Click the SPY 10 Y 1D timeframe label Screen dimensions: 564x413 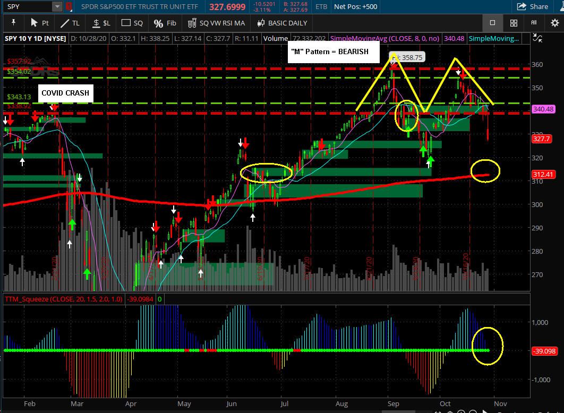click(x=35, y=39)
